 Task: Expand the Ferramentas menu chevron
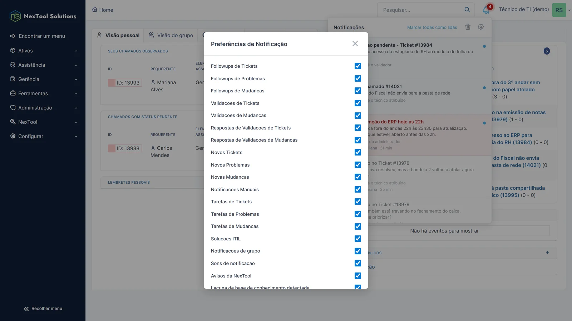point(76,94)
